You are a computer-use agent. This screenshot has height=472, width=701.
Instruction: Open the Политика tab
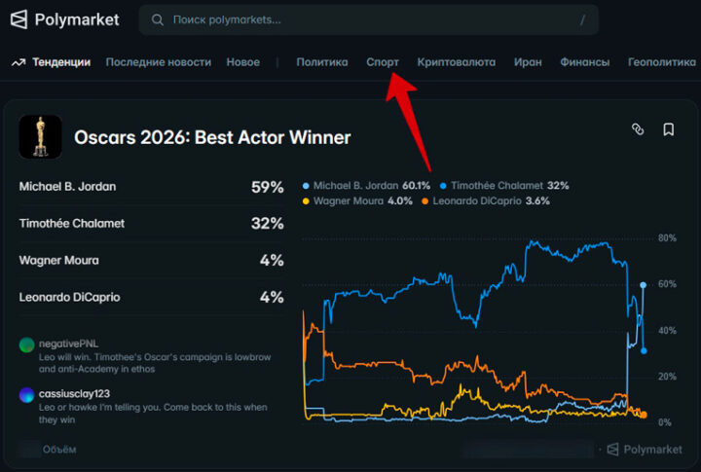point(321,62)
